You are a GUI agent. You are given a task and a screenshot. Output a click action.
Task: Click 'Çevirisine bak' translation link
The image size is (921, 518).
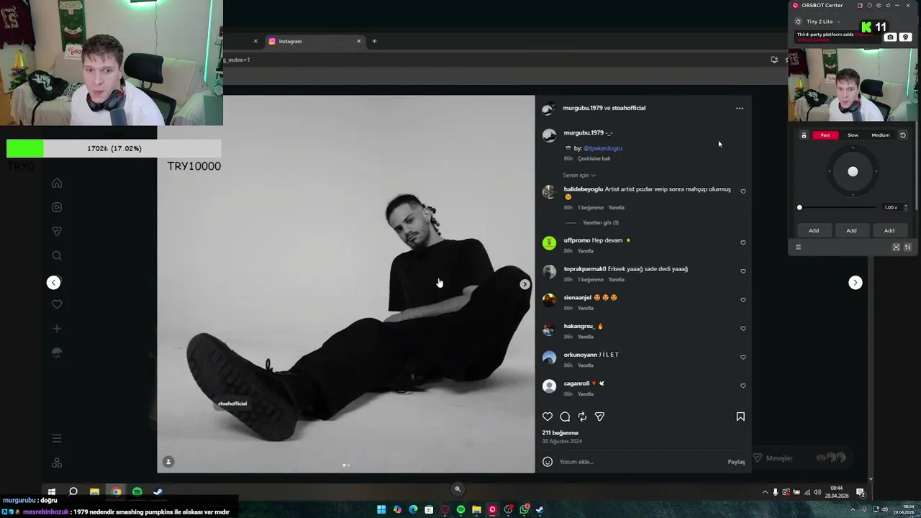(x=594, y=158)
